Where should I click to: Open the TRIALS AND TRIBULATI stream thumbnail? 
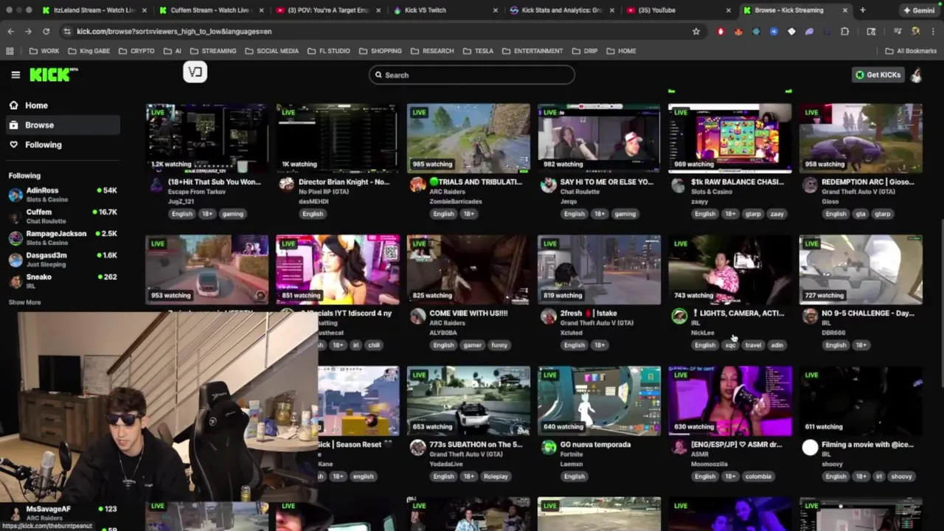point(468,138)
